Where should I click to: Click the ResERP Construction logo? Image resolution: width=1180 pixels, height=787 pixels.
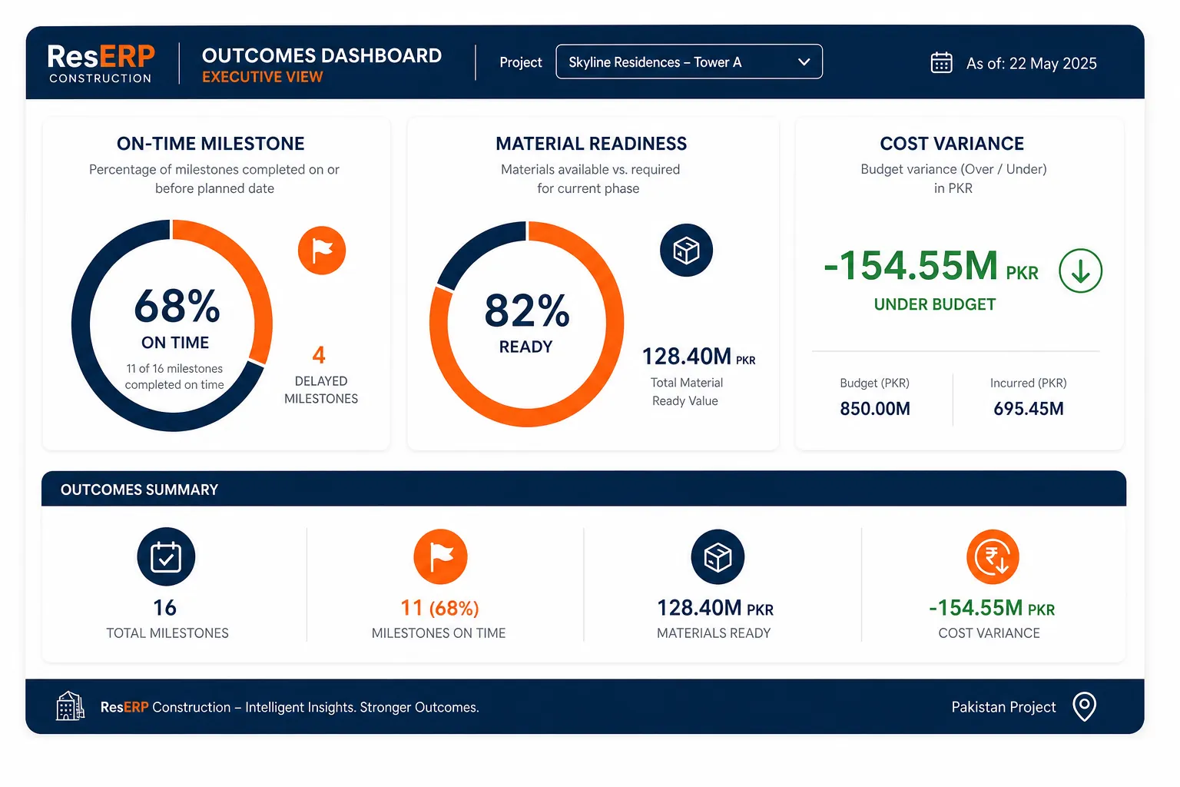coord(101,63)
